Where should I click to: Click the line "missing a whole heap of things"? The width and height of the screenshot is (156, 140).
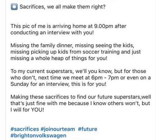point(59,58)
